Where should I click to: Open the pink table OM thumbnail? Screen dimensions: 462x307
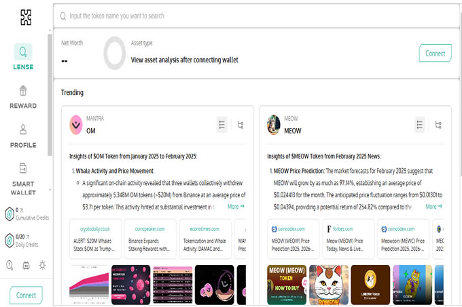[173, 285]
